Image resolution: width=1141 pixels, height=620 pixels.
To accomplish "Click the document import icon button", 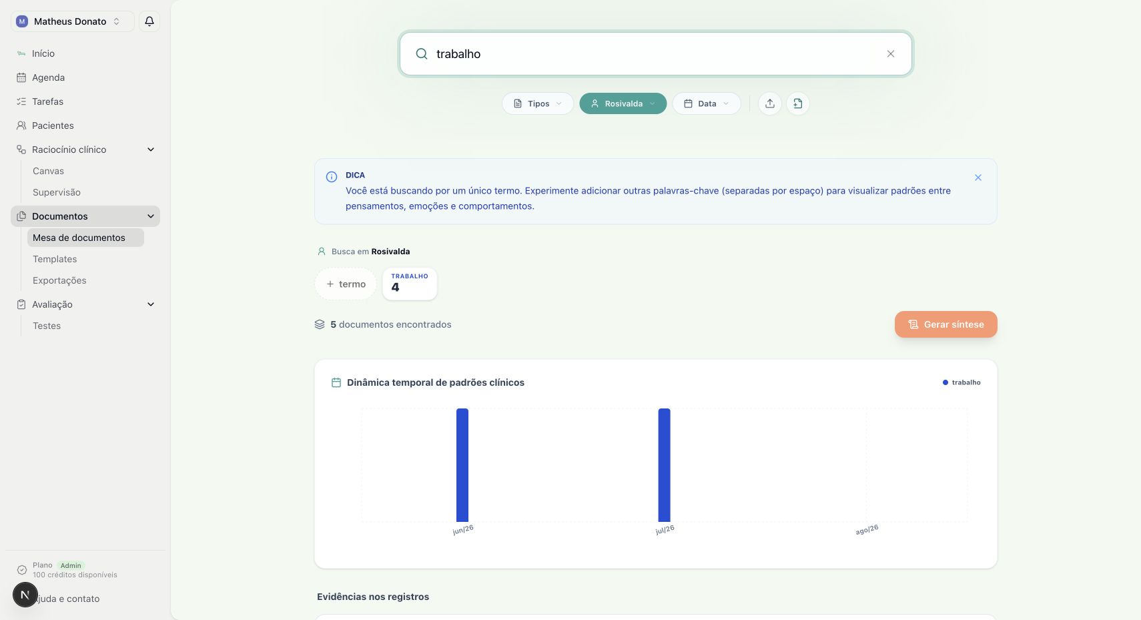I will [798, 103].
